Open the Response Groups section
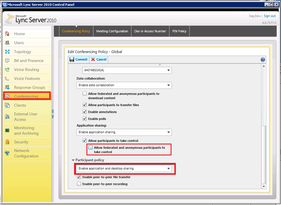The height and width of the screenshot is (205, 281). click(27, 87)
